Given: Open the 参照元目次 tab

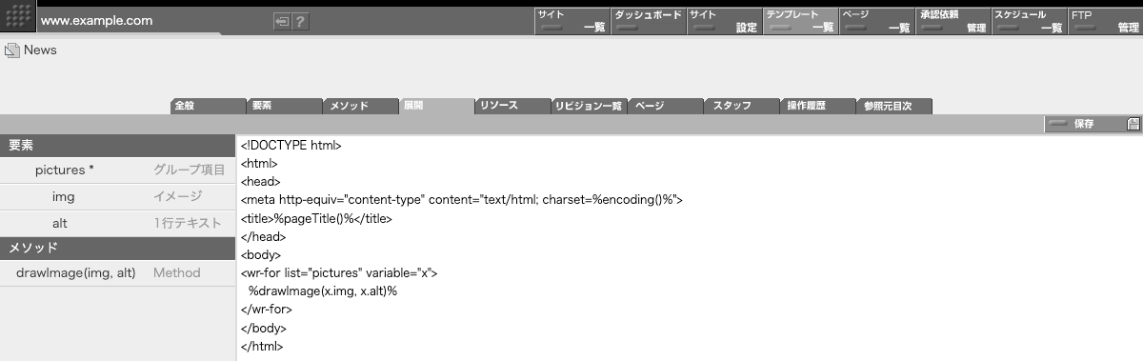Looking at the screenshot, I should (x=893, y=106).
